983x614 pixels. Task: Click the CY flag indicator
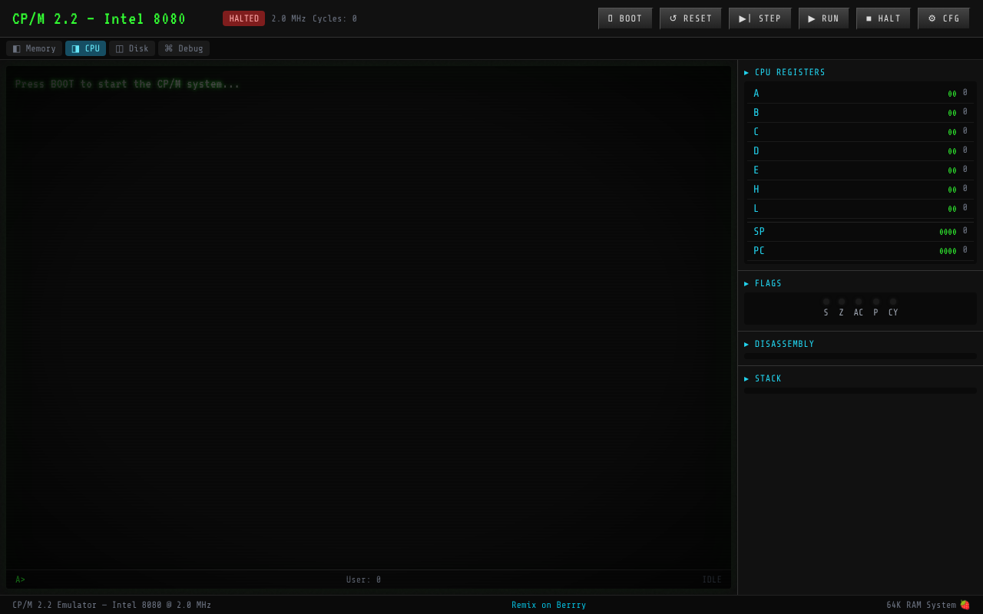coord(893,307)
